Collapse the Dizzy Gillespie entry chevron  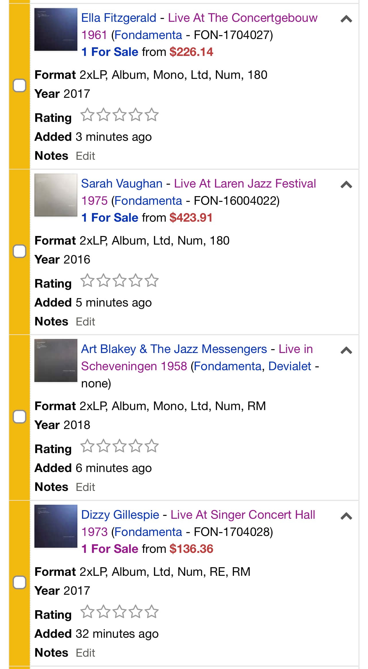coord(346,516)
